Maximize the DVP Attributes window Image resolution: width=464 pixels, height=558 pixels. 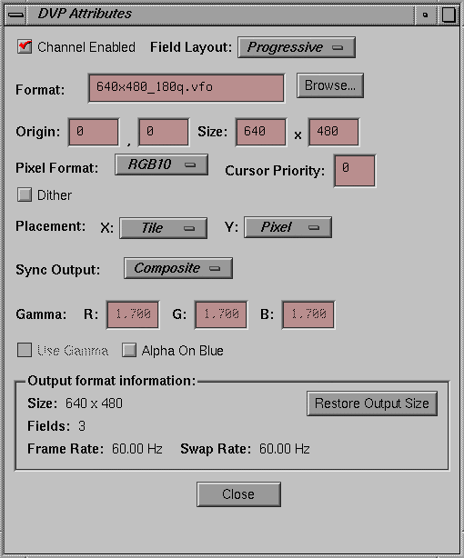[x=449, y=15]
